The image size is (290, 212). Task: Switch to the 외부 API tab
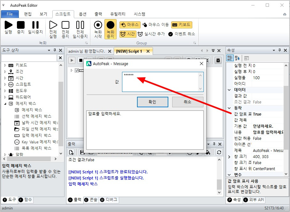pos(254,200)
